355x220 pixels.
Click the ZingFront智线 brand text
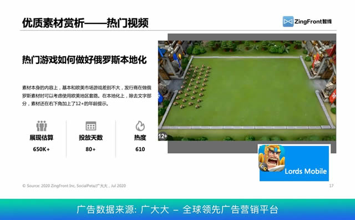[x=313, y=22]
